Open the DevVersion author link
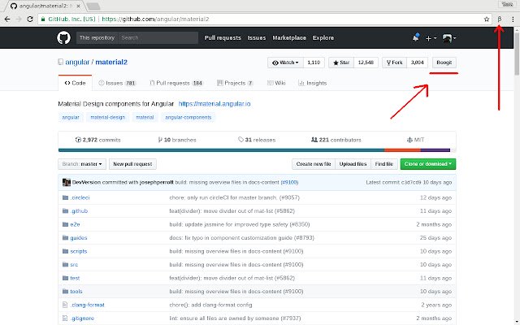The width and height of the screenshot is (520, 325). pos(86,182)
